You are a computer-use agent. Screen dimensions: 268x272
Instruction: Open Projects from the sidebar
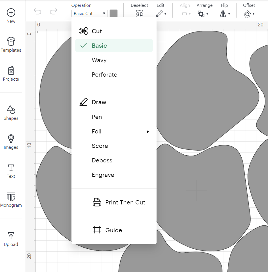[11, 71]
